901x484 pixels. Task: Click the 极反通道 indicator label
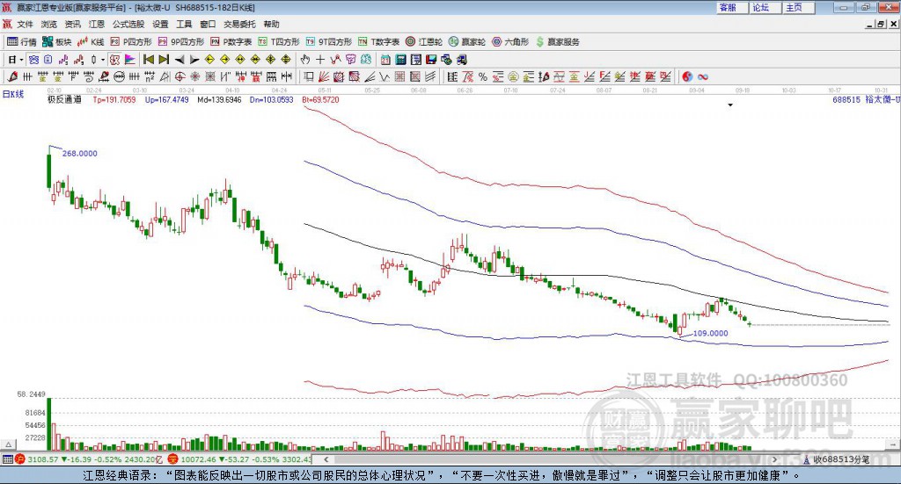(x=64, y=99)
